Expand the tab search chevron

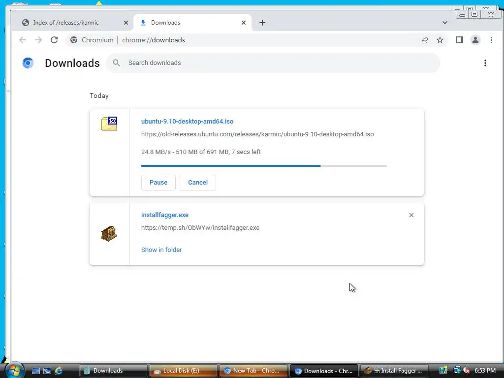(445, 23)
